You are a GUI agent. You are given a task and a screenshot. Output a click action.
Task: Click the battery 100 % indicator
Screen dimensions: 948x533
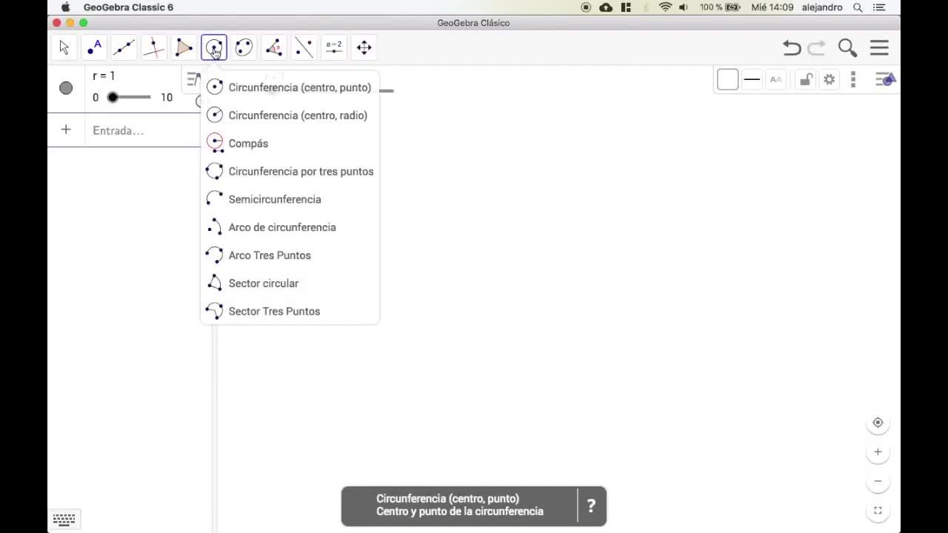tap(720, 7)
